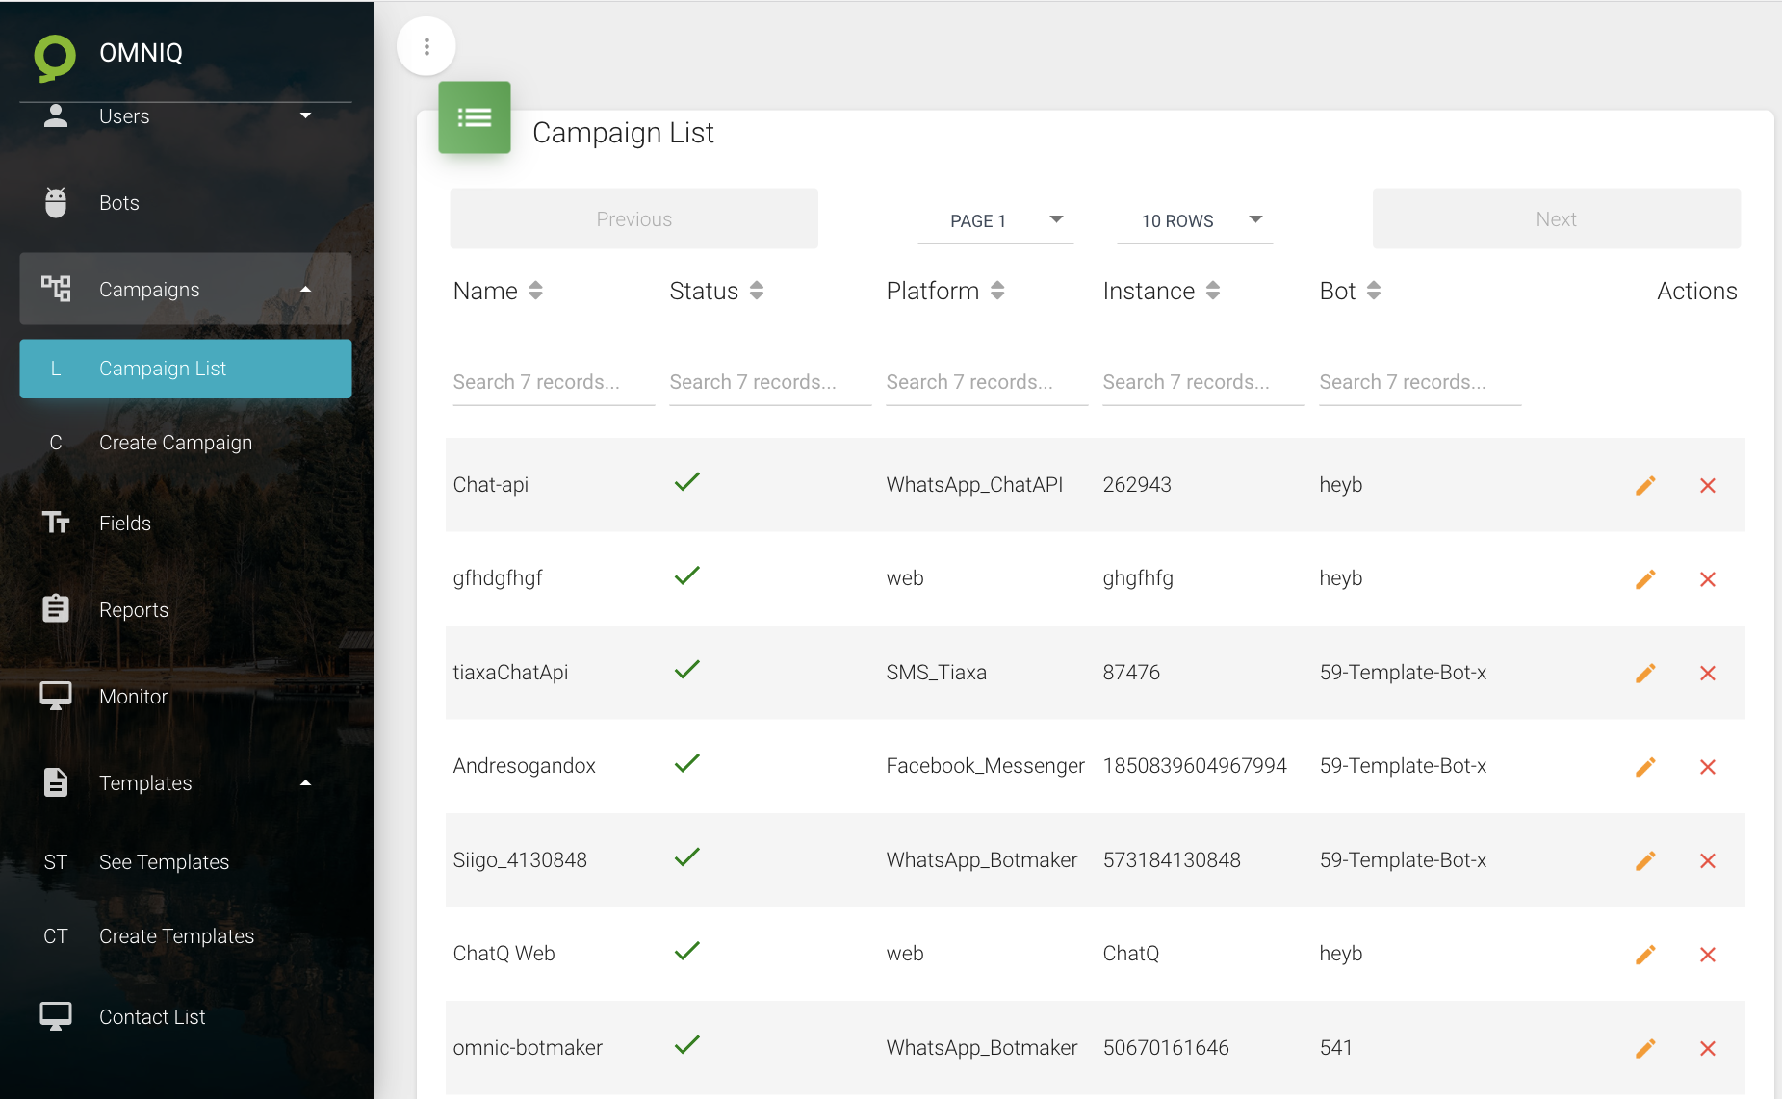Image resolution: width=1782 pixels, height=1099 pixels.
Task: Click the Instance column search field
Action: 1202,382
